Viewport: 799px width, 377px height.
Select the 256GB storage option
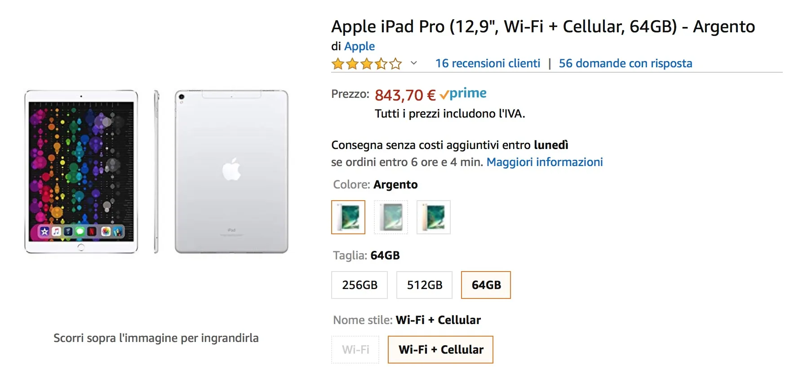[x=359, y=285]
